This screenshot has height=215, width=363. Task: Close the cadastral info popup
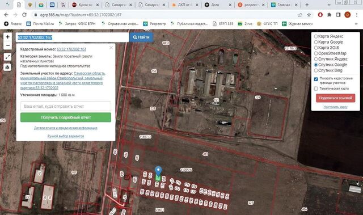click(x=111, y=48)
